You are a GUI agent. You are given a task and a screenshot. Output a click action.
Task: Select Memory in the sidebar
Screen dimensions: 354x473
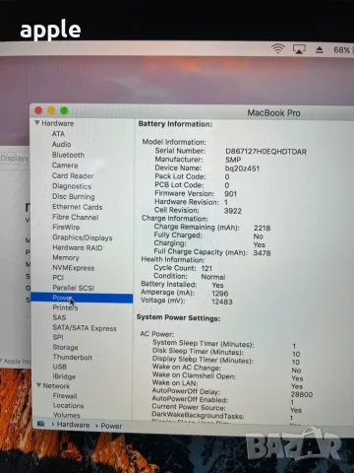pyautogui.click(x=66, y=257)
